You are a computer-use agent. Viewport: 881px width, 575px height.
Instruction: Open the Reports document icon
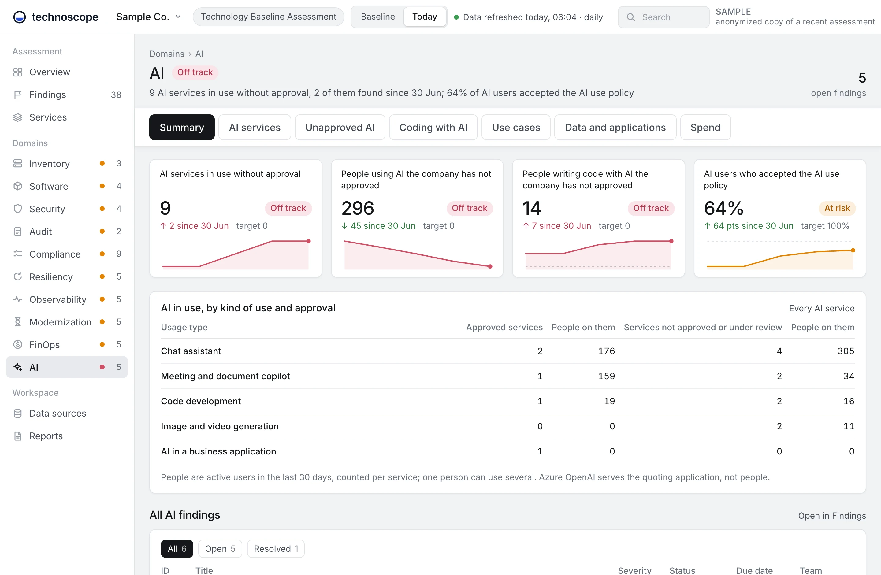coord(18,436)
